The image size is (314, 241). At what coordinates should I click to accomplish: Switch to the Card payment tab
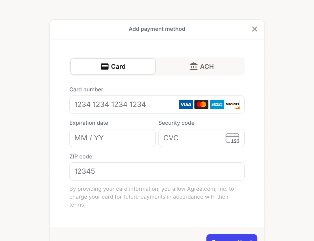coord(113,67)
